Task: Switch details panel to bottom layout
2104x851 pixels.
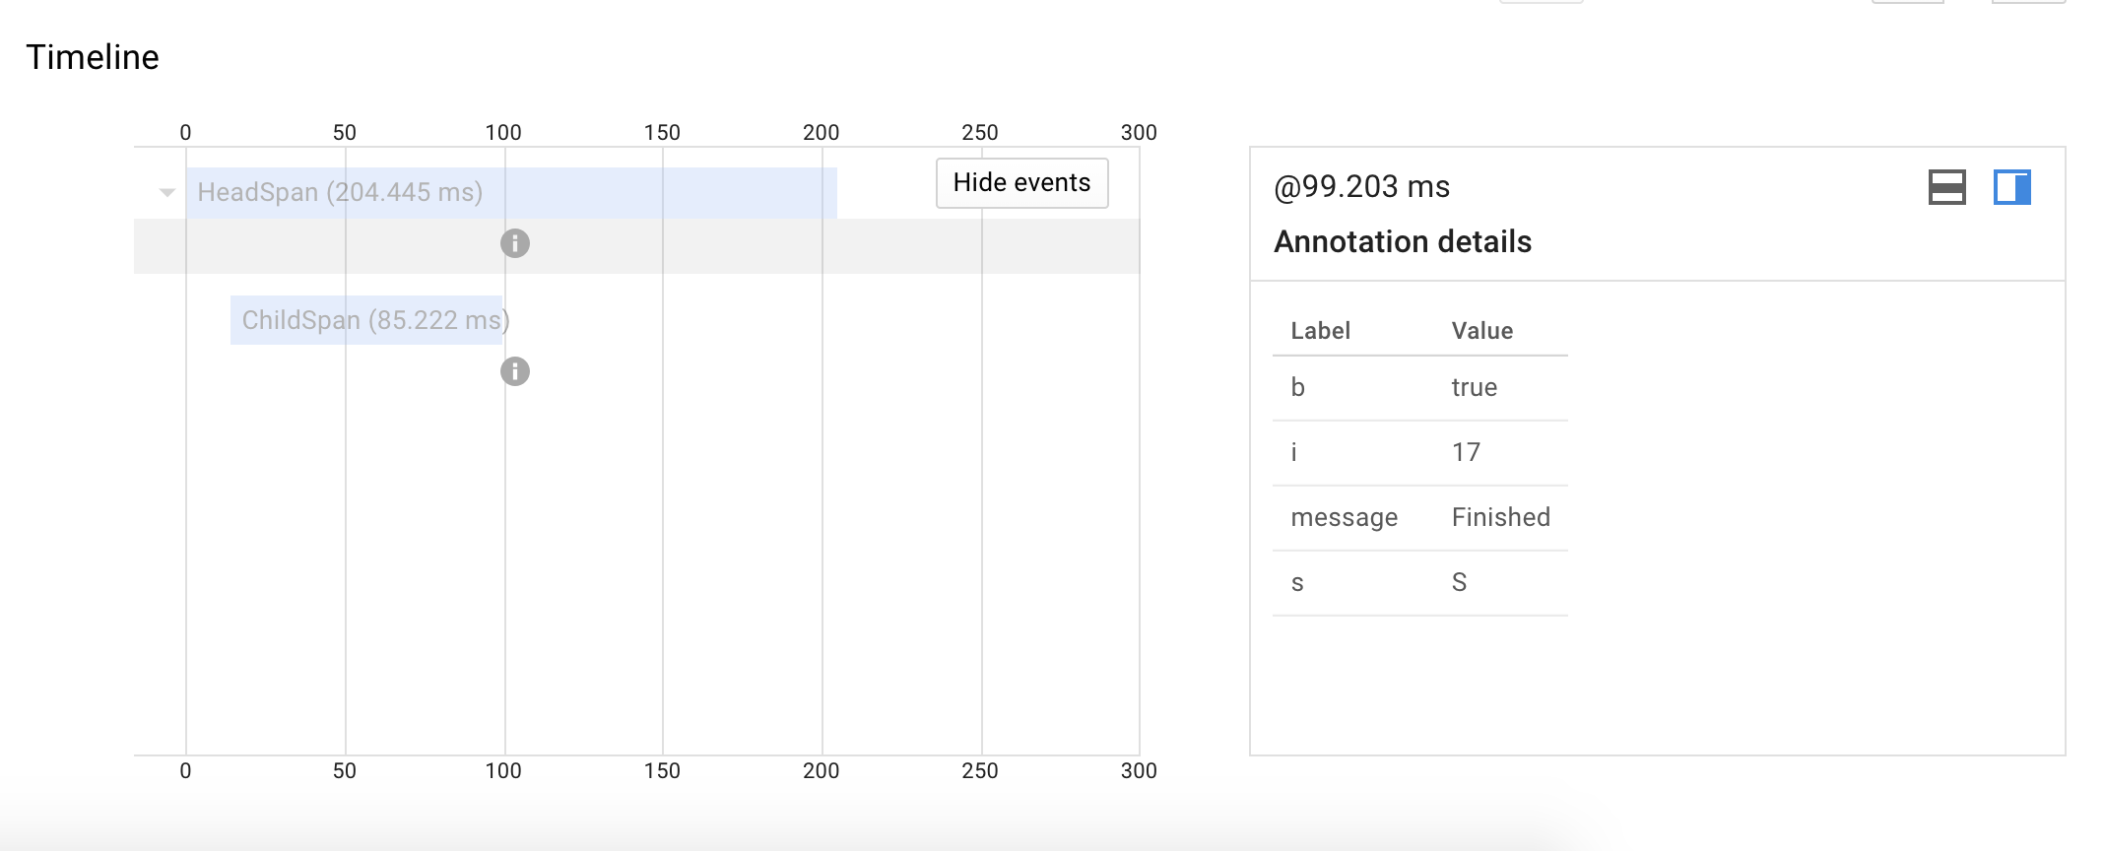Action: [1946, 187]
